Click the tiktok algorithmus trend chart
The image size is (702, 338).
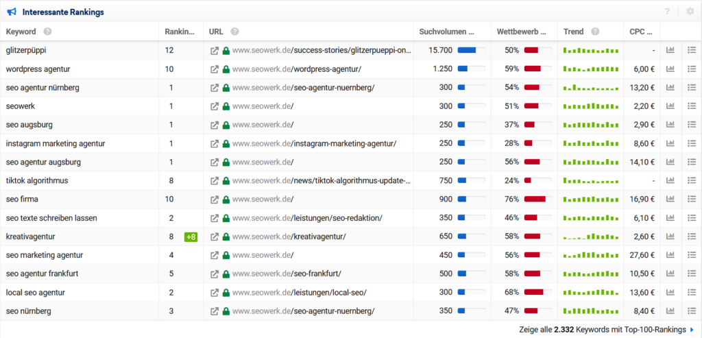click(x=590, y=181)
